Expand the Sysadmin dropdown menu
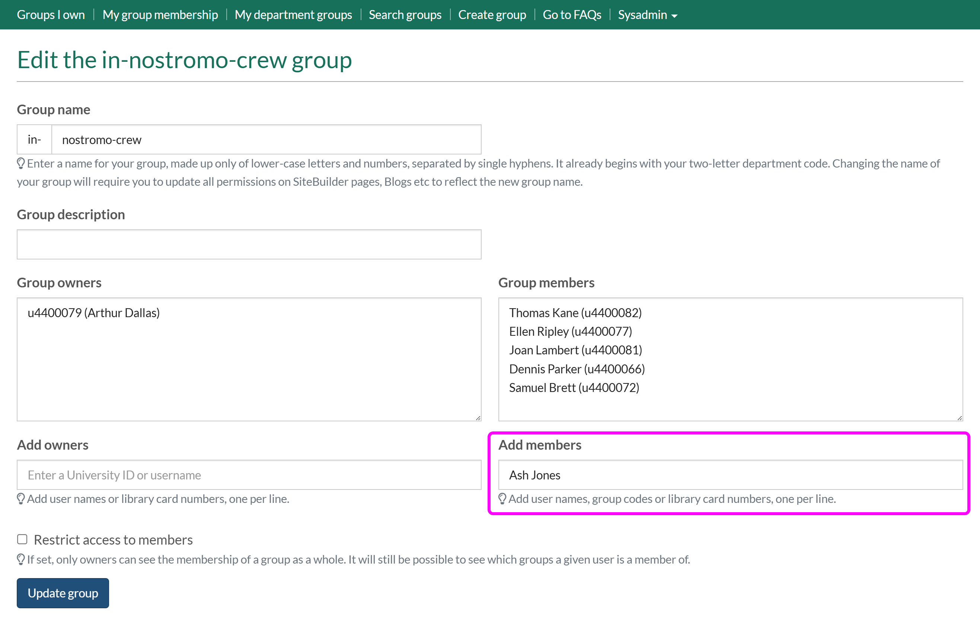Viewport: 980px width, 625px height. (x=647, y=15)
